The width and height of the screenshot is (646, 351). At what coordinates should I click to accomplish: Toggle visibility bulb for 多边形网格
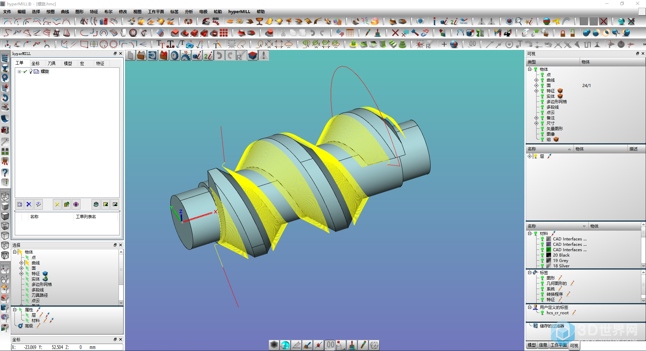tap(542, 102)
